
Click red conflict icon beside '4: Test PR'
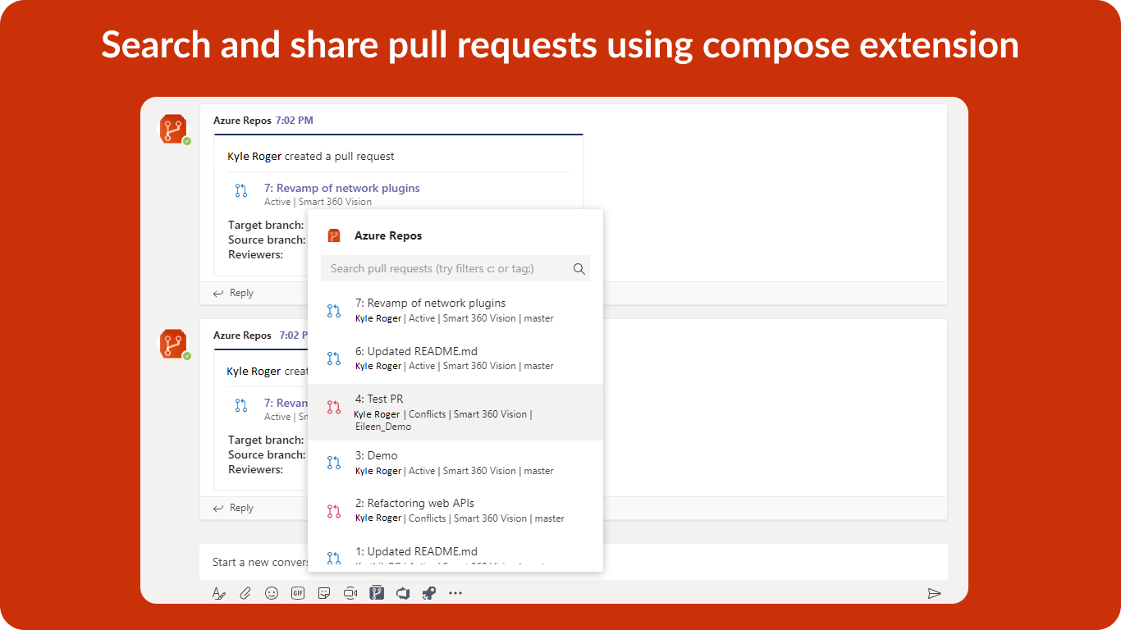pyautogui.click(x=334, y=406)
